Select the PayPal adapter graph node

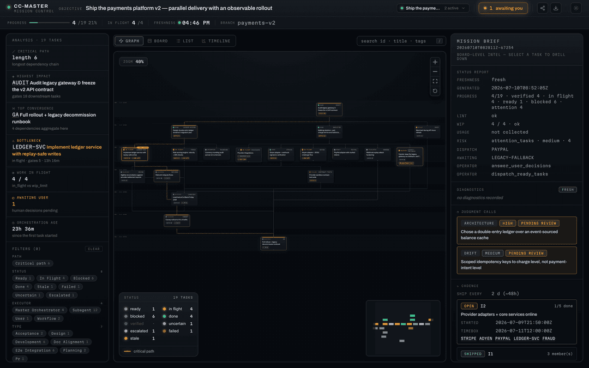(x=345, y=154)
